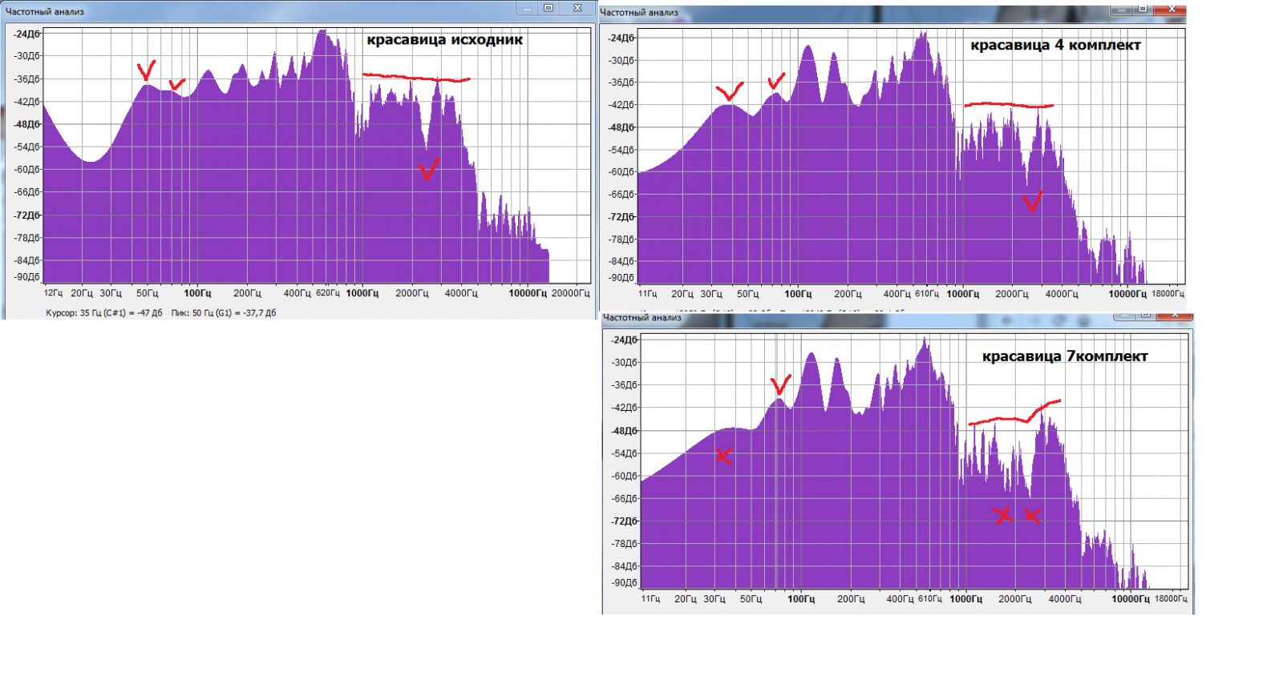Viewport: 1283px width, 684px height.
Task: Click 'Частотный анализ' title of the 4 комплект window
Action: pyautogui.click(x=639, y=12)
